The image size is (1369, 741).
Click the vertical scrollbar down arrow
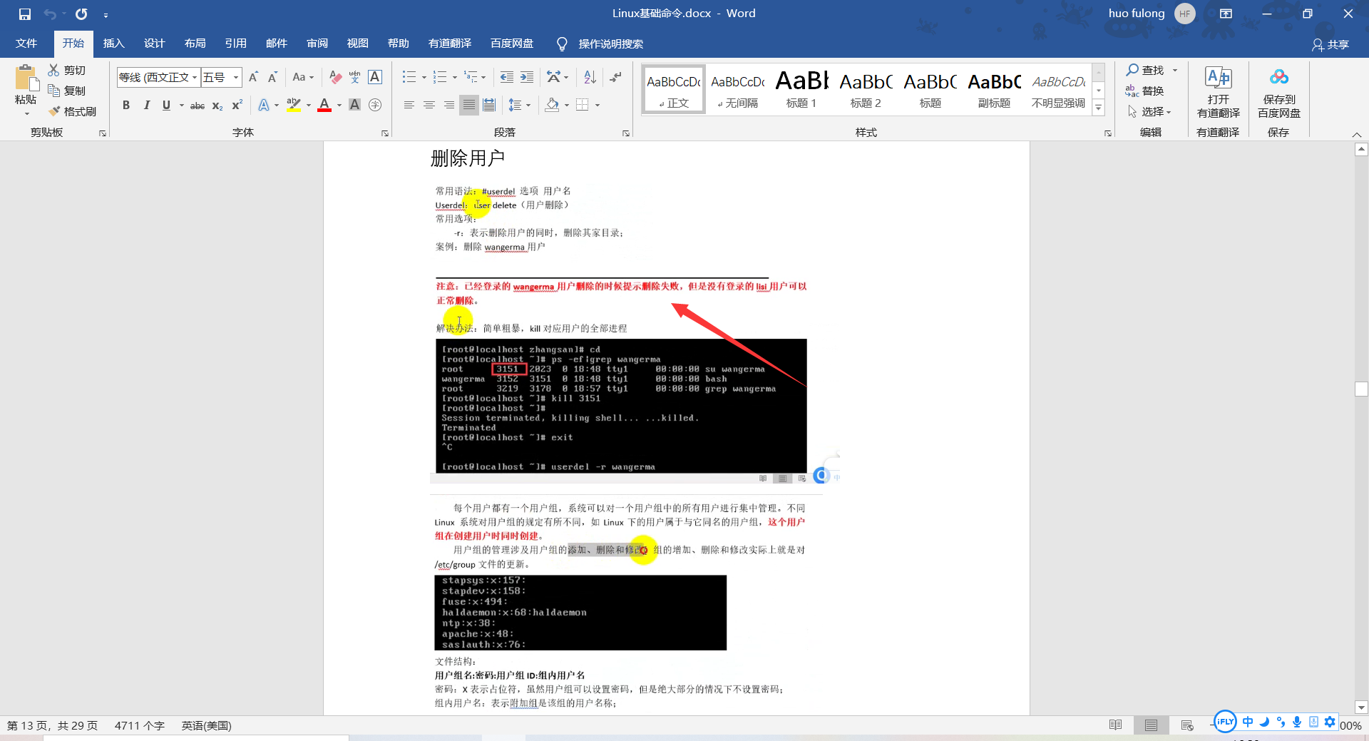[x=1361, y=707]
